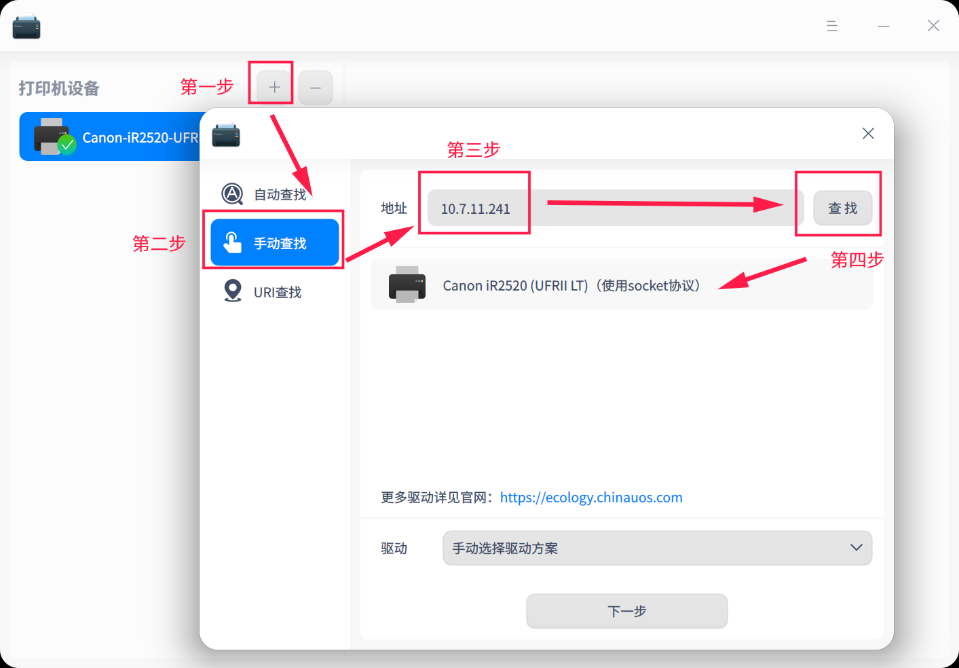Screen dimensions: 959x668
Task: Close the add printer dialog
Action: 868,134
